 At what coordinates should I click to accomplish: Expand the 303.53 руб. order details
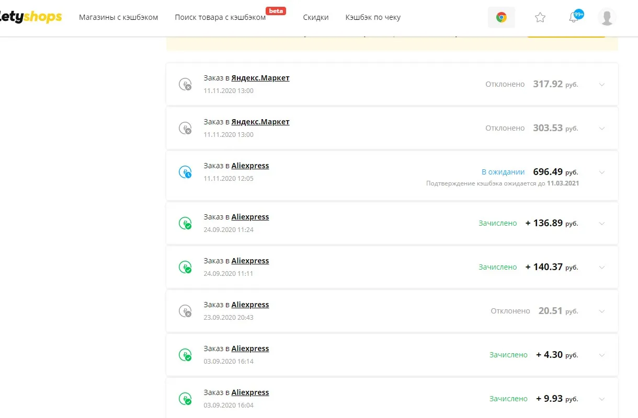(x=601, y=129)
